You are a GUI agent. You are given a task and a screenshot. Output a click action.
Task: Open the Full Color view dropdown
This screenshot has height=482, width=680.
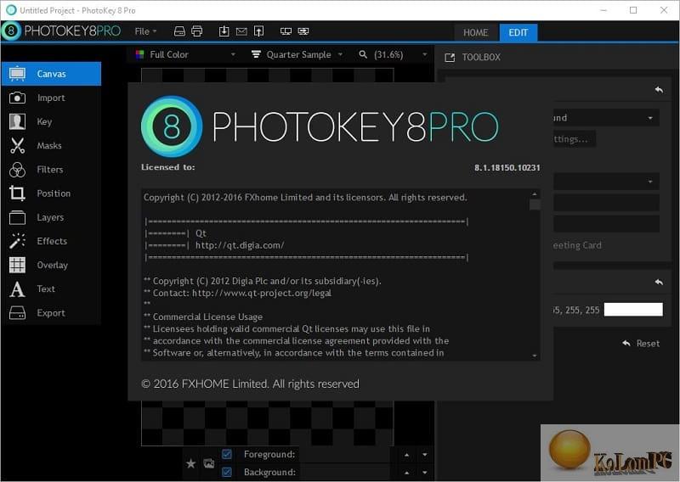click(185, 54)
